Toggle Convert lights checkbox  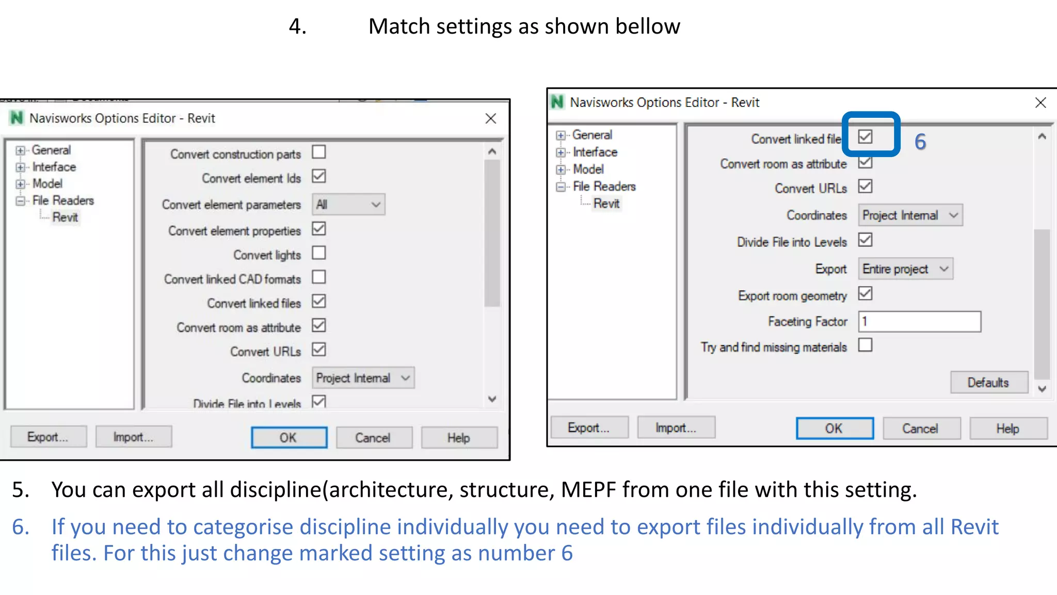319,253
